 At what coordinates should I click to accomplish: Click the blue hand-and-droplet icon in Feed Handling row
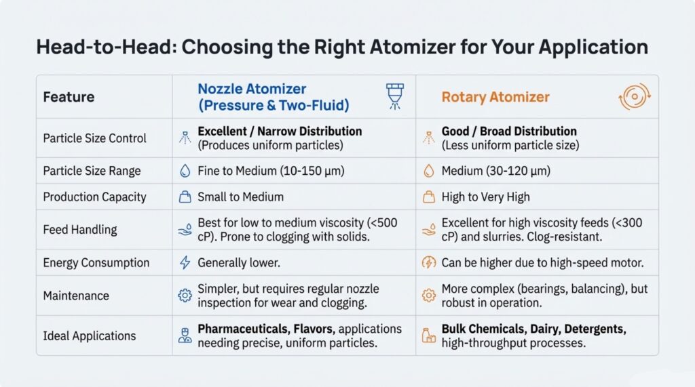(x=185, y=229)
